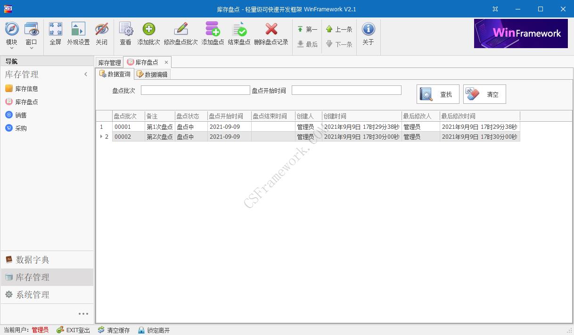Toggle fullscreen with the 全屏 icon
Image resolution: width=574 pixels, height=335 pixels.
click(55, 33)
